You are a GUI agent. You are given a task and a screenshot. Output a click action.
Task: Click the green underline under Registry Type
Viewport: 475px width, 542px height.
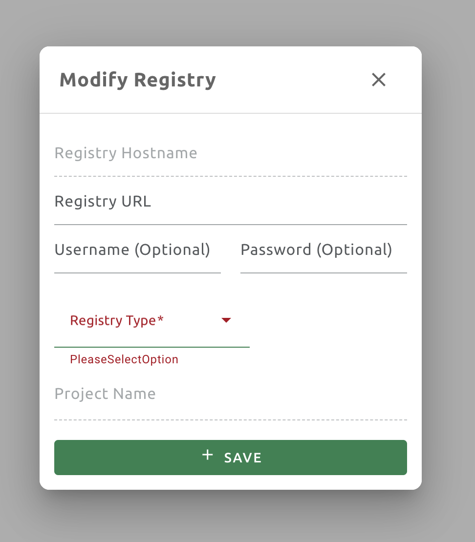(x=151, y=347)
